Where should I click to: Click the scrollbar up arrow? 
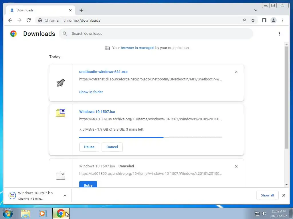(286, 44)
